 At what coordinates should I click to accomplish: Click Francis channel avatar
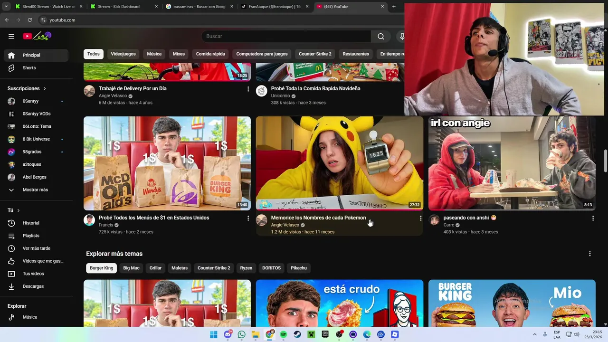[x=89, y=220]
